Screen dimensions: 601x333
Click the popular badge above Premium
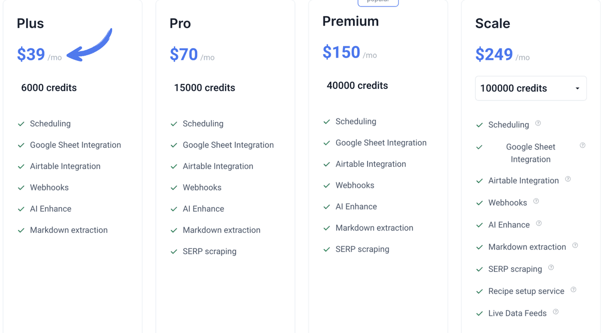click(x=378, y=2)
